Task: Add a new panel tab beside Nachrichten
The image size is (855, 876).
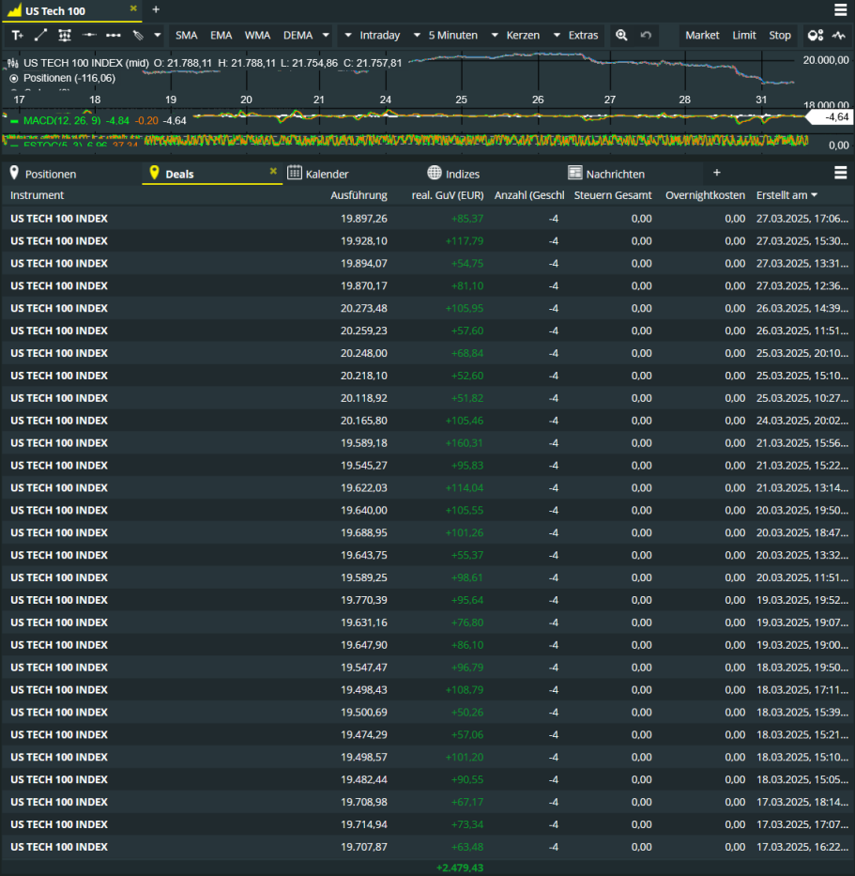Action: 716,173
